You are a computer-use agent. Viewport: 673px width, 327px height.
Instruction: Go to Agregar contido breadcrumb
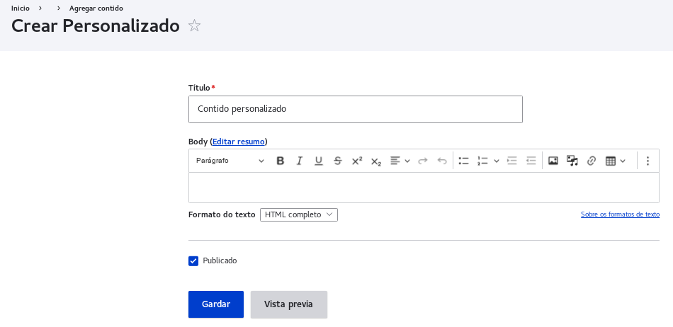pos(96,8)
